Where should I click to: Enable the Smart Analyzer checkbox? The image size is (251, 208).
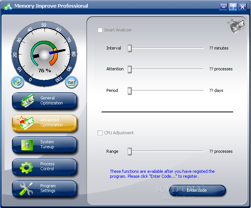(x=100, y=30)
